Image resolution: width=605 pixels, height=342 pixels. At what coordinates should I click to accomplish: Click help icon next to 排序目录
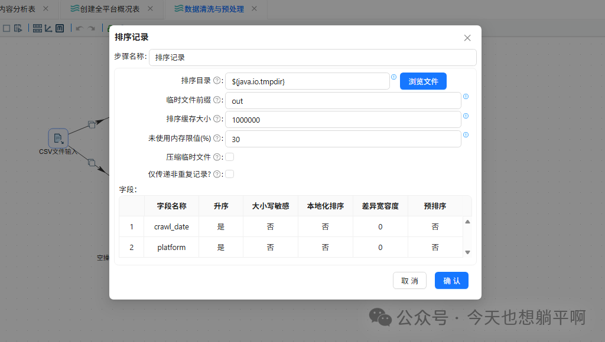[x=217, y=81]
